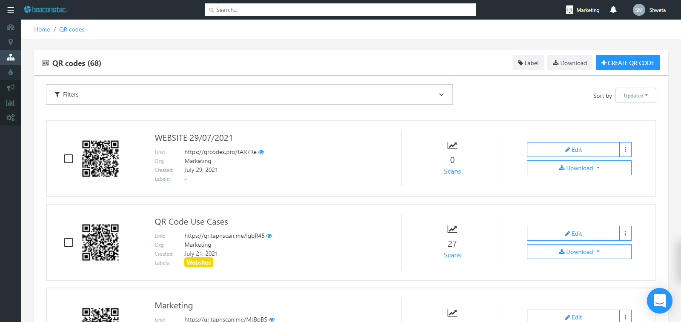The width and height of the screenshot is (681, 322).
Task: Select the location pin sidebar icon
Action: (x=11, y=42)
